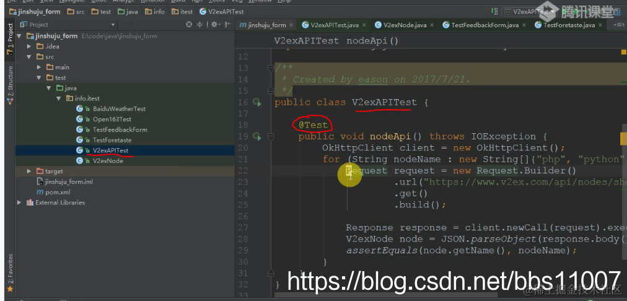
Task: Hide the Project tool window
Action: (227, 25)
